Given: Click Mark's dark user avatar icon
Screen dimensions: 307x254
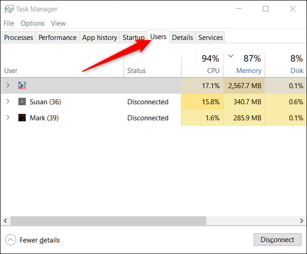Looking at the screenshot, I should (x=22, y=118).
